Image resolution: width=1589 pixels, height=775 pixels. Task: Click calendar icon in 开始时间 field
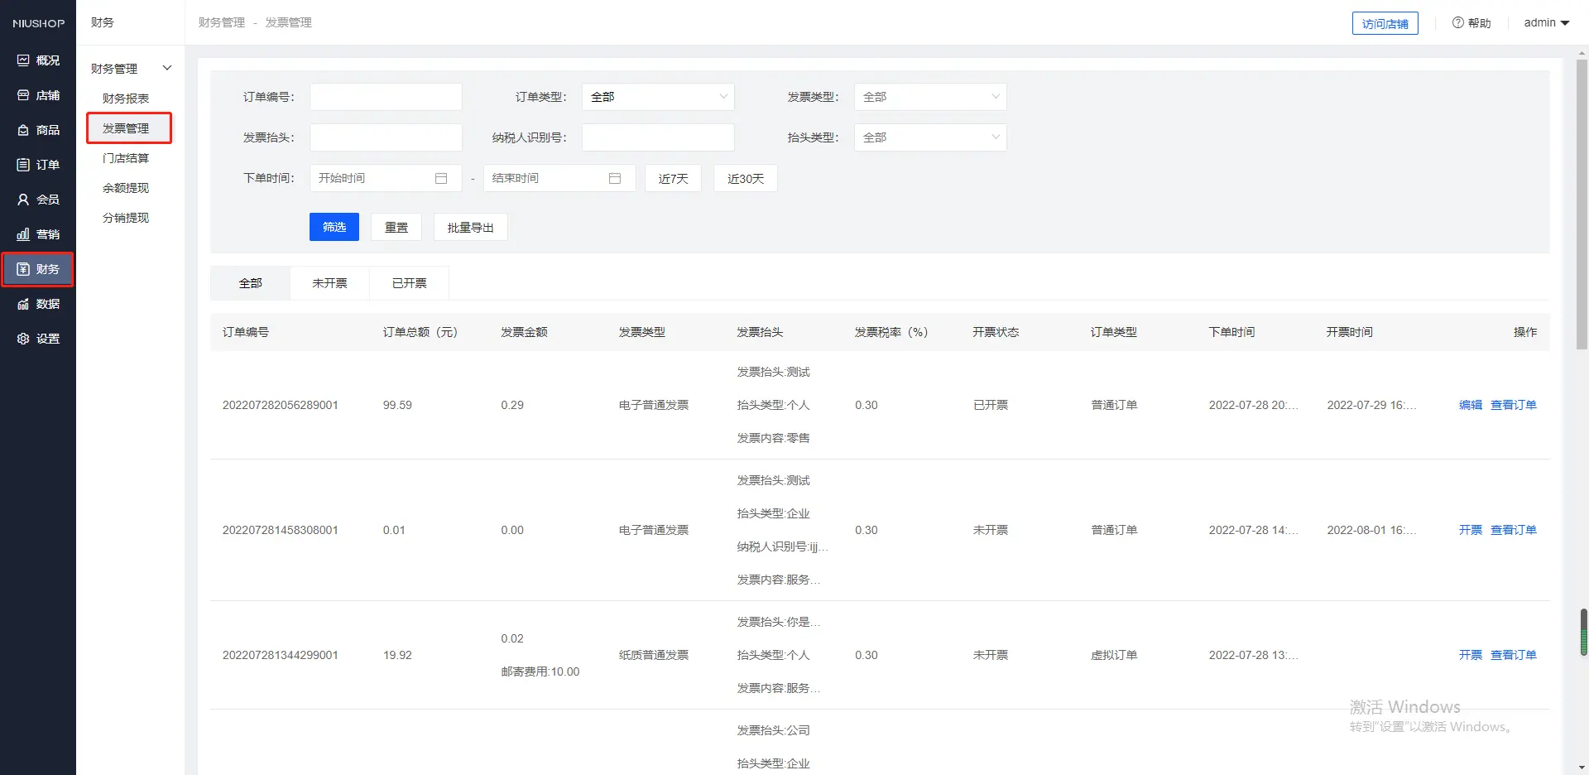(x=441, y=178)
